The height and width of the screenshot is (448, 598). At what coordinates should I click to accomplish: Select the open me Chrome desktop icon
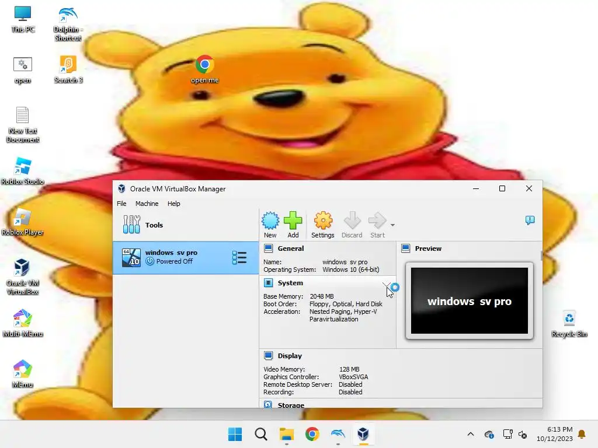205,70
